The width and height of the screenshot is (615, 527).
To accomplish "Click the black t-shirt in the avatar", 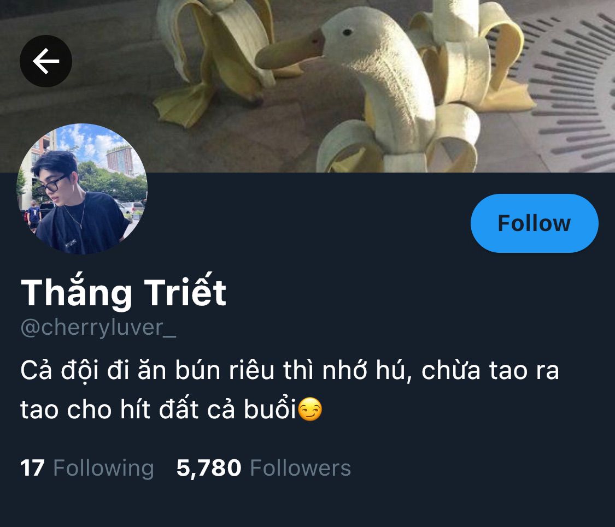I will 80,226.
